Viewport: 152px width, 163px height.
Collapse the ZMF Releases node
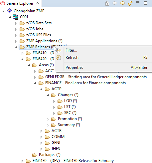click(x=16, y=47)
